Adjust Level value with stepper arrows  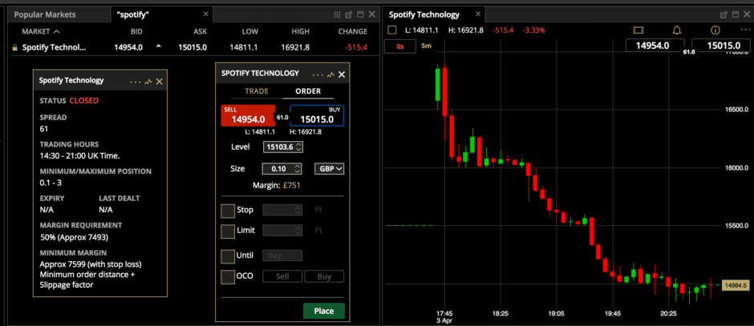298,147
